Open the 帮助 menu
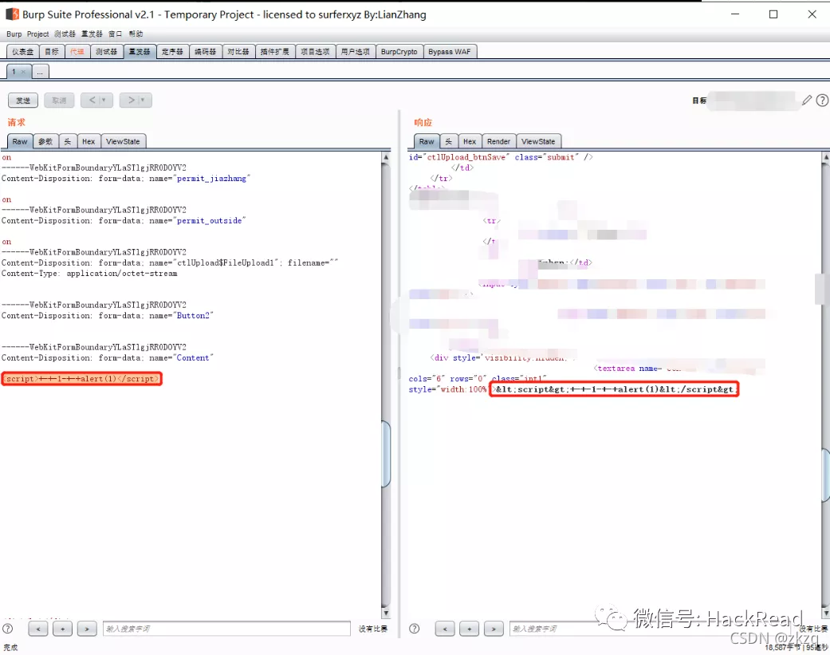830x655 pixels. [x=136, y=34]
